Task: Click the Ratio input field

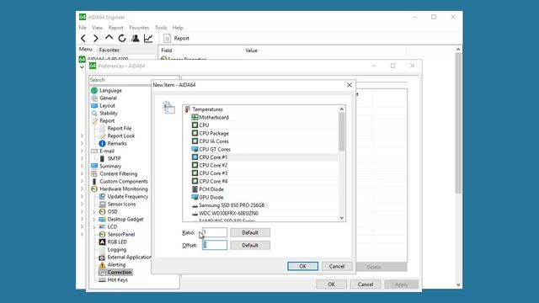Action: [x=215, y=232]
